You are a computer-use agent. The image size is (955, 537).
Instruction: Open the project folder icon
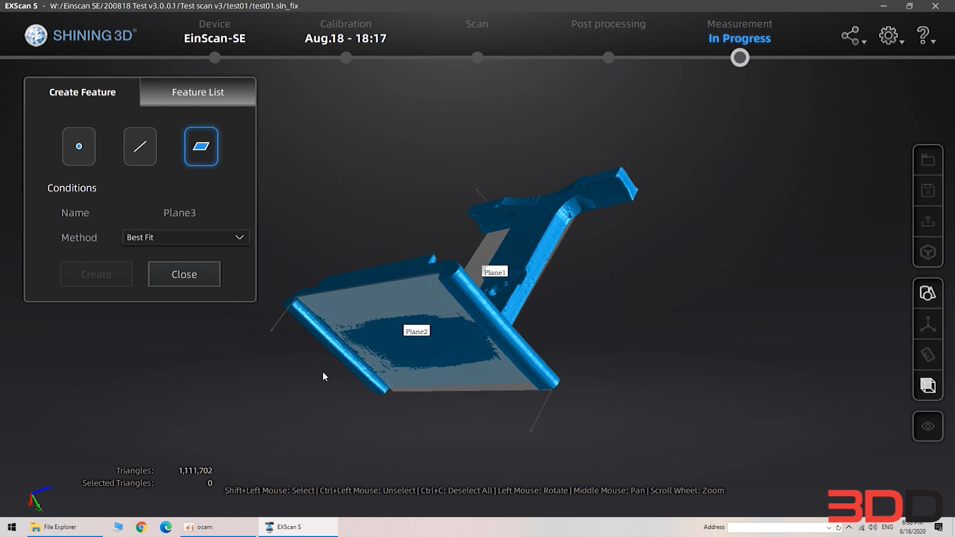tap(928, 160)
